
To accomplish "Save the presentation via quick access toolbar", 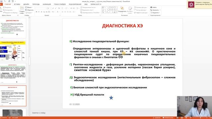I will click(x=1, y=1).
